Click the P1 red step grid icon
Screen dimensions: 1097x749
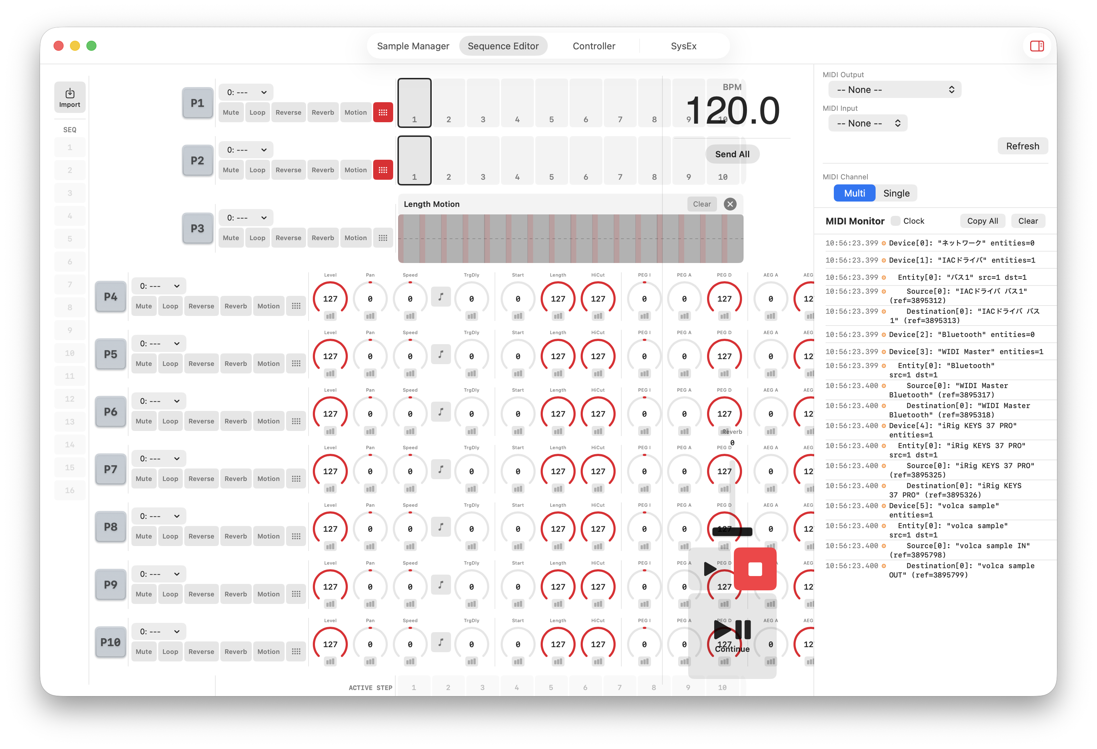coord(383,113)
